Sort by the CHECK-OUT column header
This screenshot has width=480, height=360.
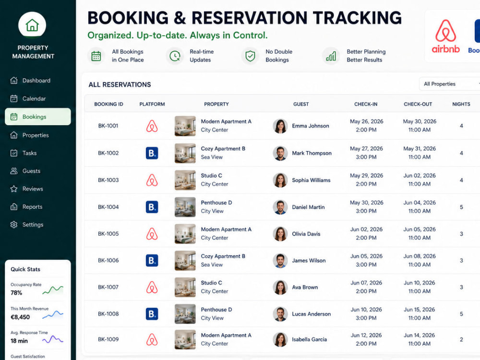pos(418,104)
